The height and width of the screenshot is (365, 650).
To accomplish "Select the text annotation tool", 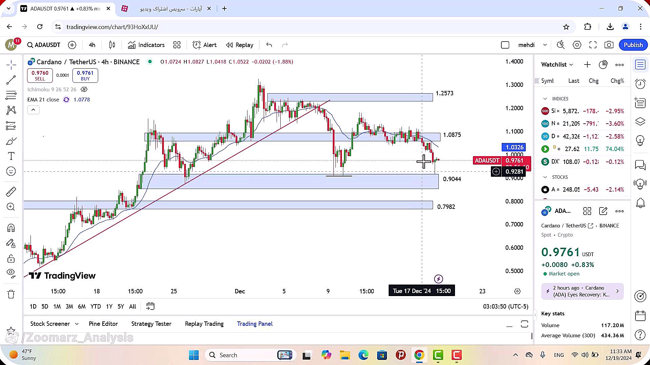I will [11, 156].
